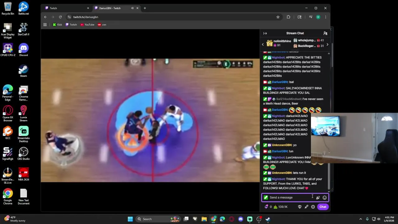Open mod view sword icon
This screenshot has width=398, height=224.
pyautogui.click(x=306, y=207)
